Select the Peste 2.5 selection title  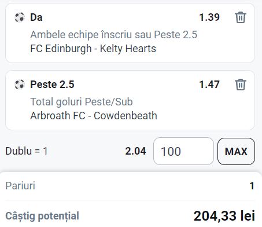(x=52, y=85)
